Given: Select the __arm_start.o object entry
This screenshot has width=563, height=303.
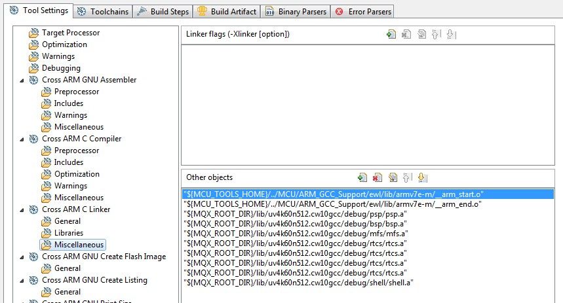Looking at the screenshot, I should coord(368,194).
